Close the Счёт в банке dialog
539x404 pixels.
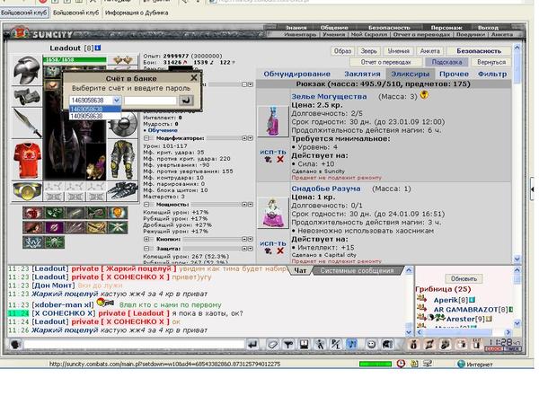click(194, 78)
